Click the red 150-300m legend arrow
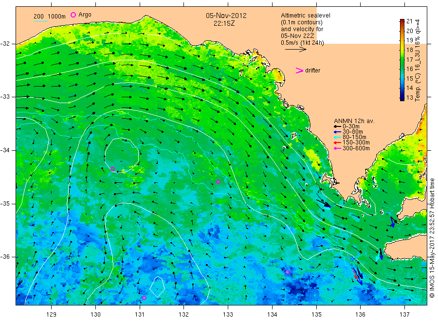The image size is (438, 321). click(337, 143)
